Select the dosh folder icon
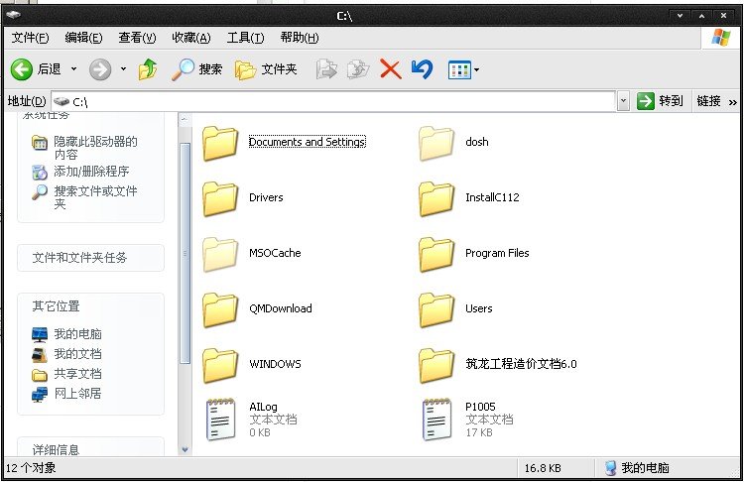This screenshot has width=744, height=482. (436, 143)
